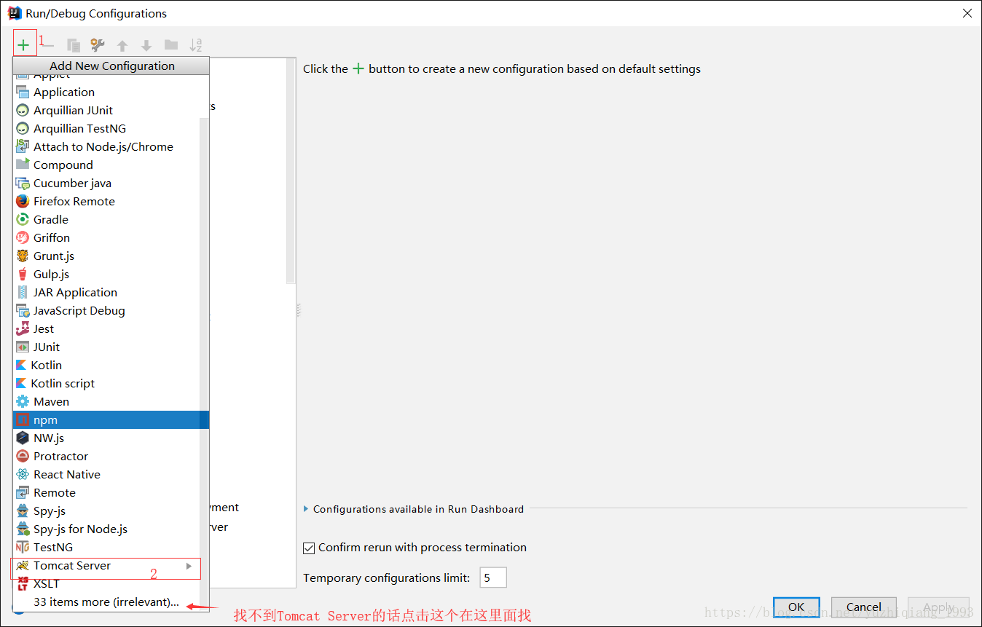Choose Remote configuration type
Viewport: 982px width, 627px height.
tap(106, 492)
